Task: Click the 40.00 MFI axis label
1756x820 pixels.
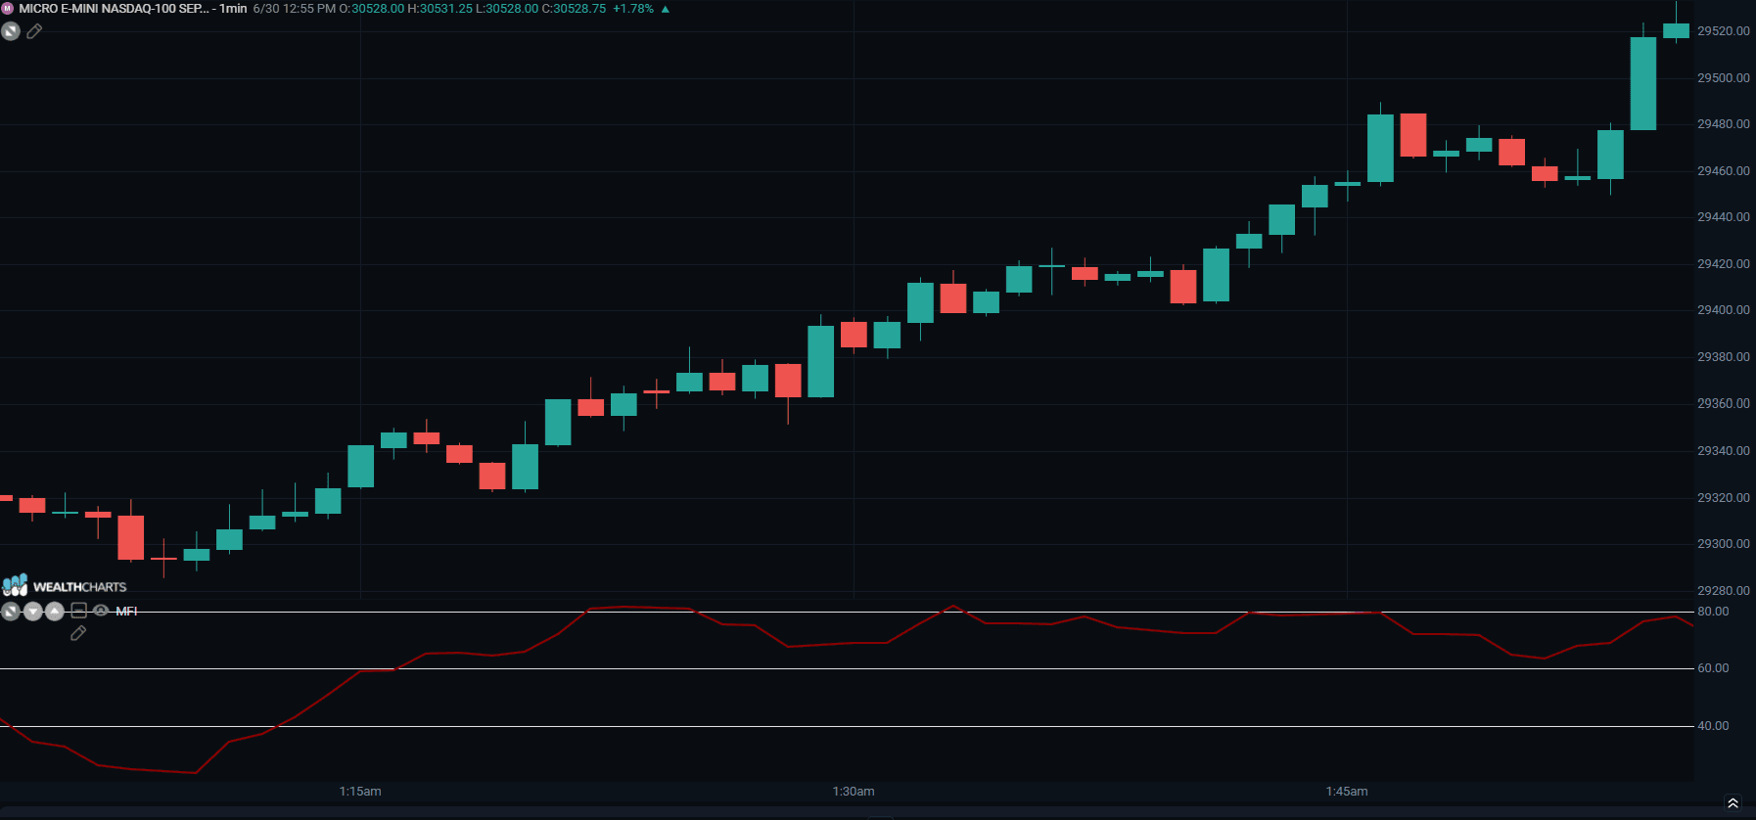Action: [x=1713, y=726]
